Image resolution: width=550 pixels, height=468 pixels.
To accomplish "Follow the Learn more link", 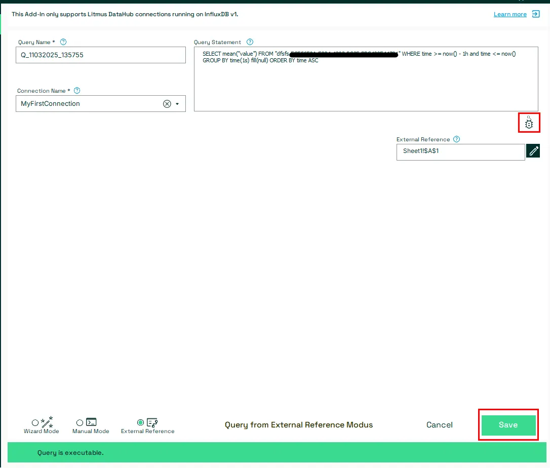I will 510,14.
